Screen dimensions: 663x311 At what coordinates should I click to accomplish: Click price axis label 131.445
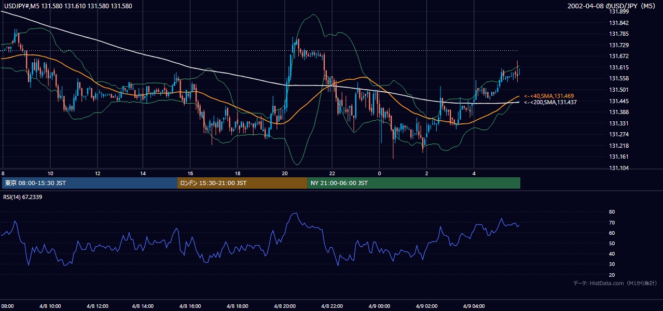619,101
